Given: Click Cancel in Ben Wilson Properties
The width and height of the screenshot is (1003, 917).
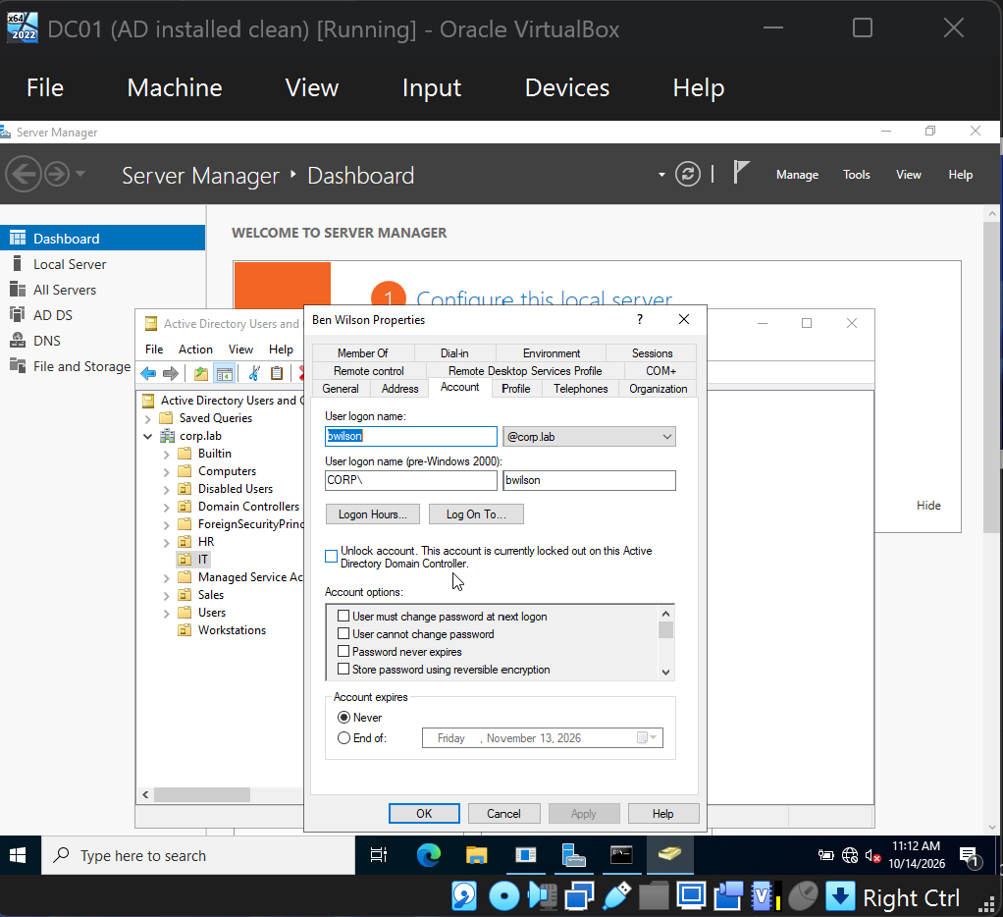Looking at the screenshot, I should (x=504, y=813).
